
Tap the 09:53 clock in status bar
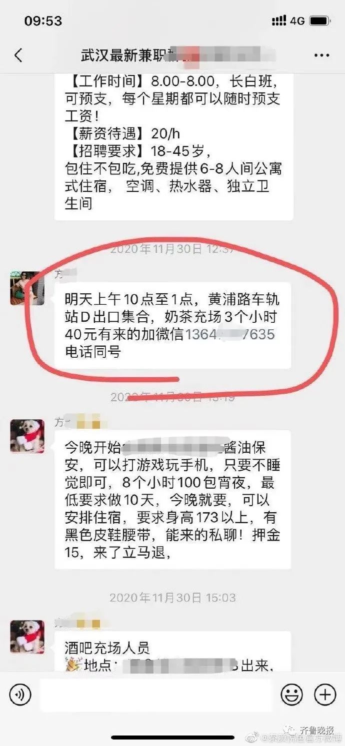tap(43, 21)
